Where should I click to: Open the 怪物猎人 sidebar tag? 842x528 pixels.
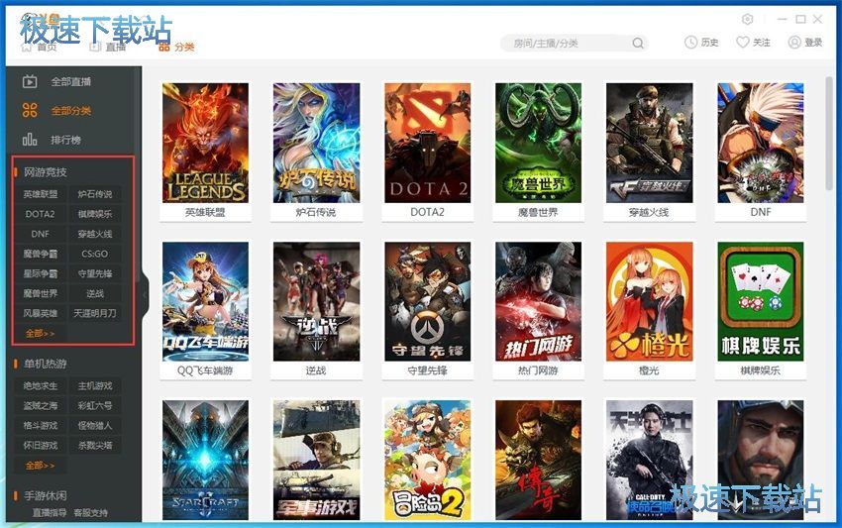[x=95, y=425]
